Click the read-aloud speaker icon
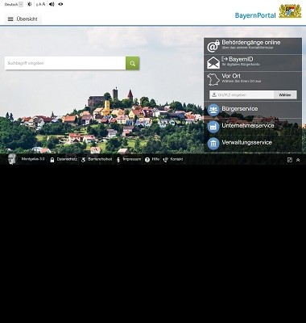The height and width of the screenshot is (323, 306). pos(52,4)
